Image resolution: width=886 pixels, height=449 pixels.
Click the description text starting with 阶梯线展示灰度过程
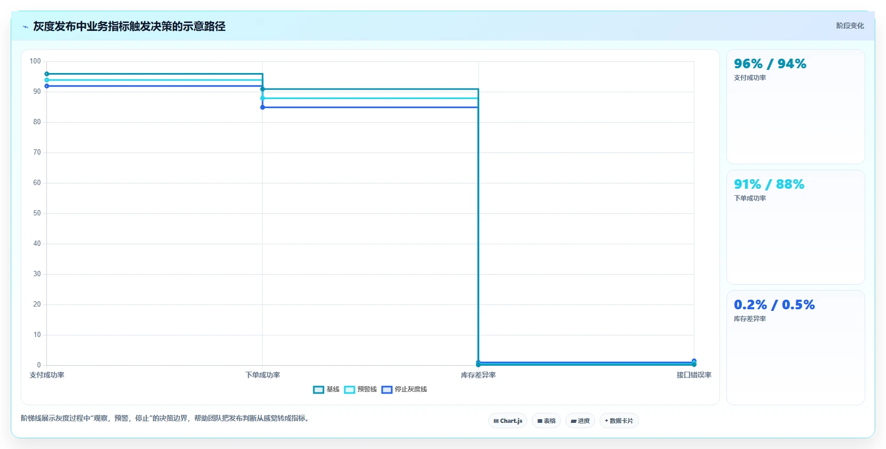165,419
